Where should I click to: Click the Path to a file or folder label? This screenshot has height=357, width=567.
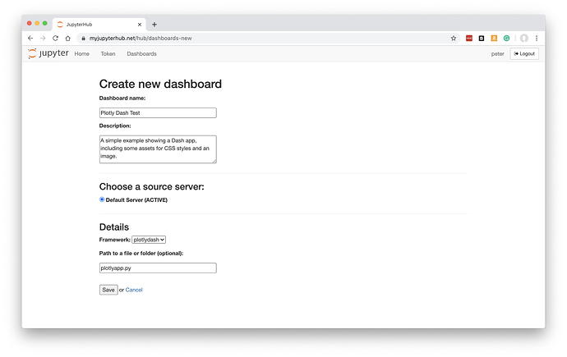141,254
